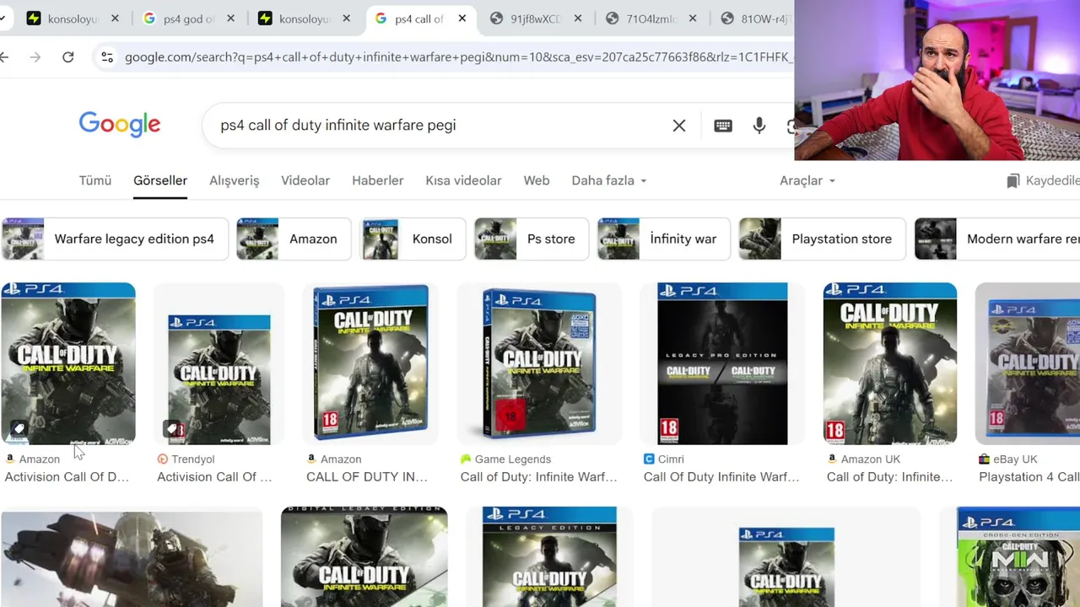The width and height of the screenshot is (1080, 607).
Task: Open the Game Legends cover image
Action: coord(539,363)
